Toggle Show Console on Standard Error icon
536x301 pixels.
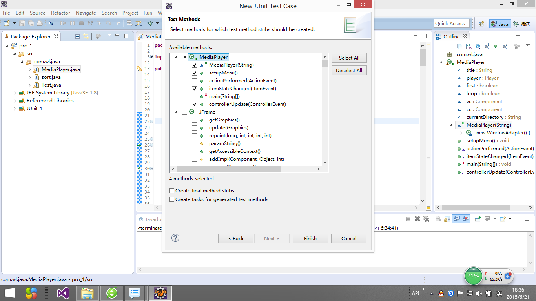(466, 219)
